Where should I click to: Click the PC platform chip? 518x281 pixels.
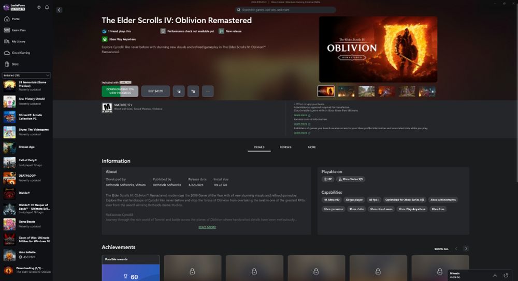(328, 179)
